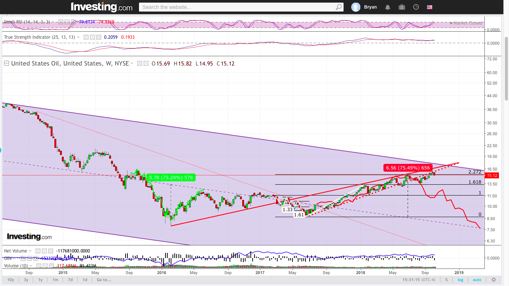This screenshot has height=286, width=509.
Task: Click the page vertical scrollbar thumb
Action: point(506,68)
